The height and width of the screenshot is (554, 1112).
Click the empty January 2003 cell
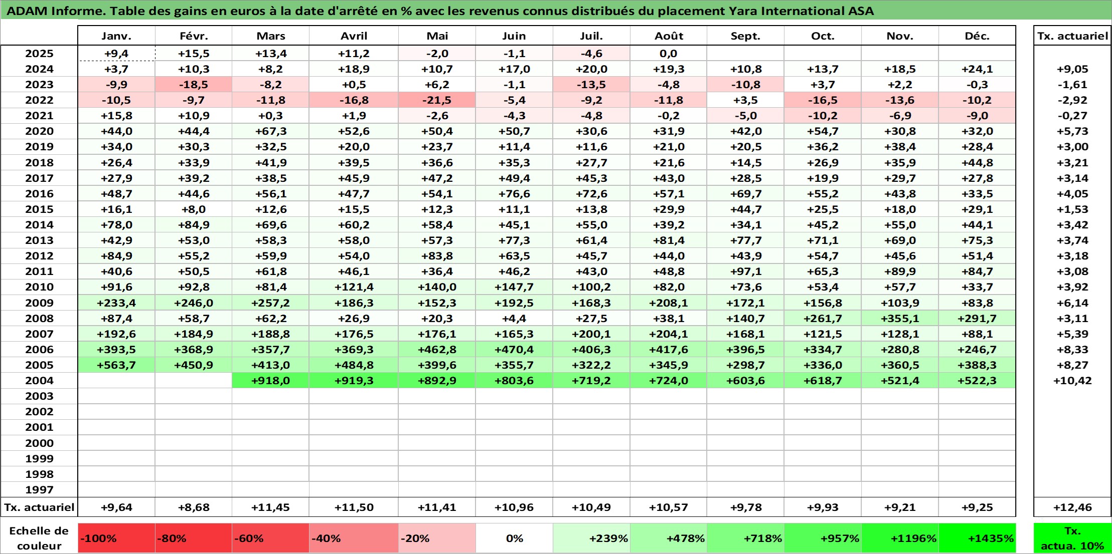[116, 396]
